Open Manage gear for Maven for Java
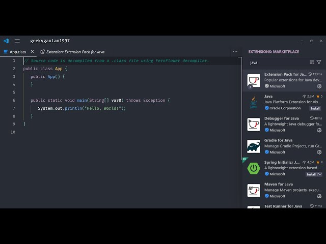This screenshot has height=244, width=326. [319, 196]
